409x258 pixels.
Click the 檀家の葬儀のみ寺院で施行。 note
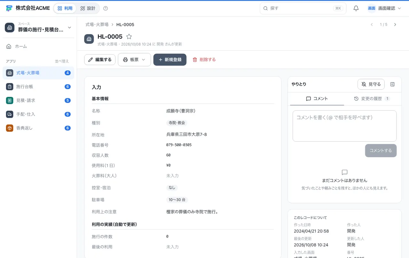pyautogui.click(x=192, y=212)
